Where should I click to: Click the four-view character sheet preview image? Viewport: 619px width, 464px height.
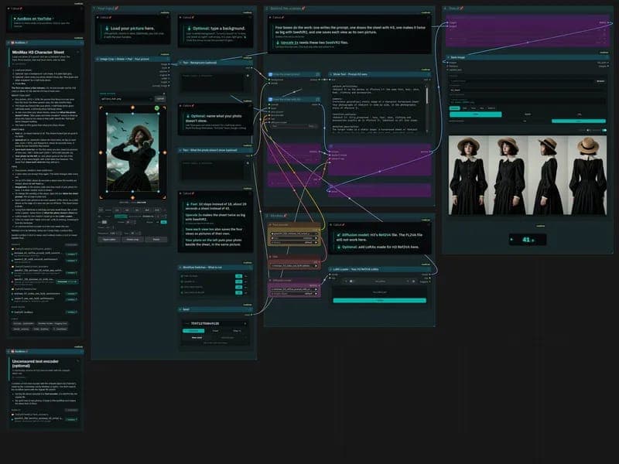click(x=528, y=176)
